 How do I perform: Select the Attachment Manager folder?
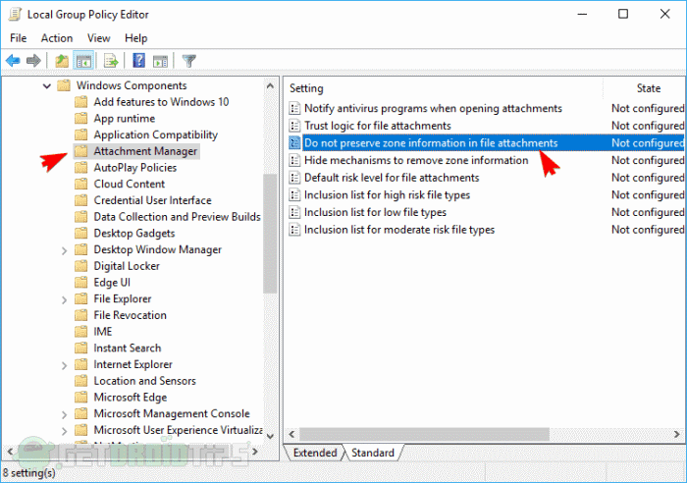[x=145, y=151]
